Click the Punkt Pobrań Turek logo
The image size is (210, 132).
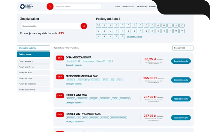[x=26, y=6]
